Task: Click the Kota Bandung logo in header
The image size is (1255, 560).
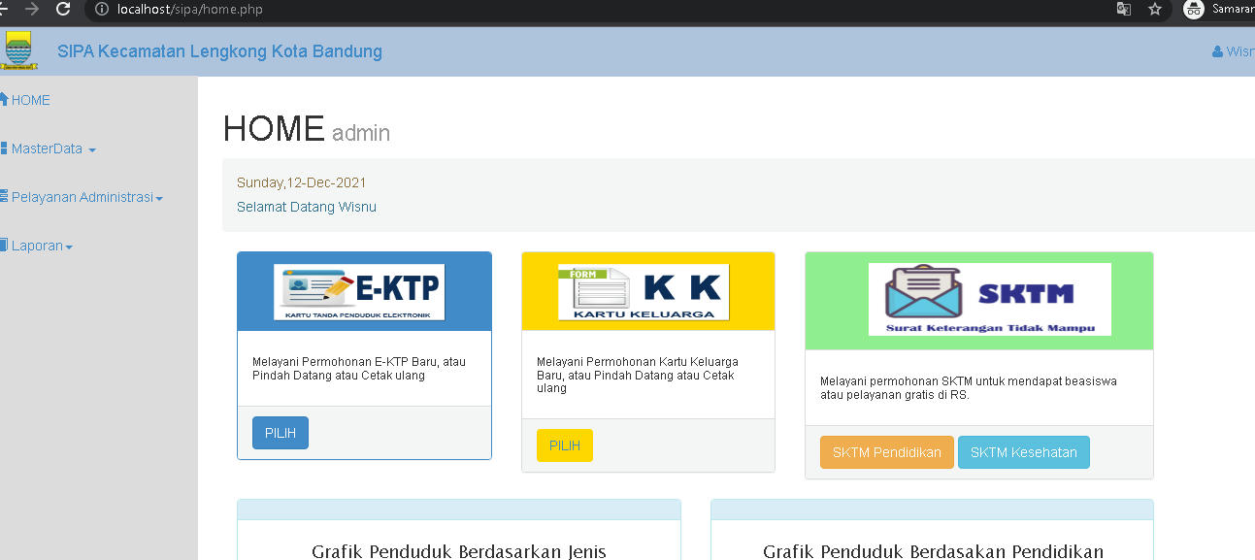Action: coord(19,49)
